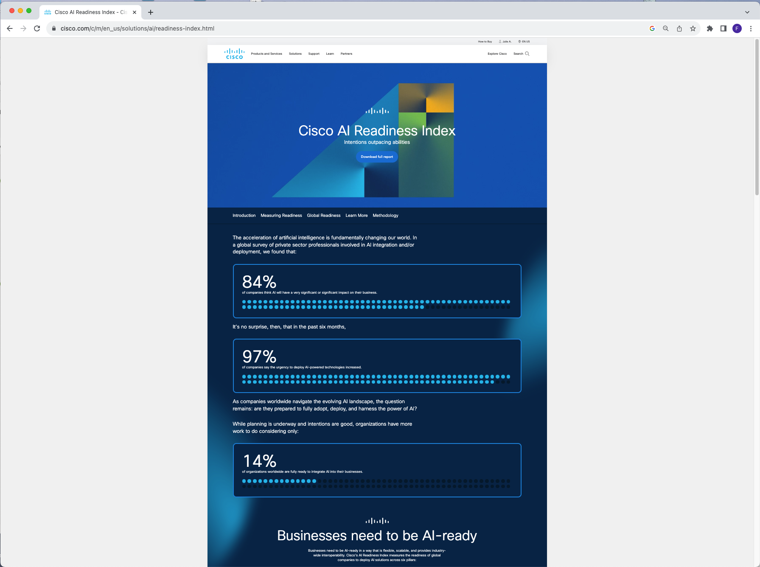Jump to the Introduction section
760x567 pixels.
(244, 216)
